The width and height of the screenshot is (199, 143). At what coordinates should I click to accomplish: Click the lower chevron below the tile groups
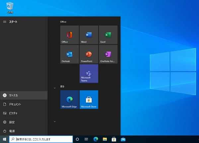pos(55,121)
